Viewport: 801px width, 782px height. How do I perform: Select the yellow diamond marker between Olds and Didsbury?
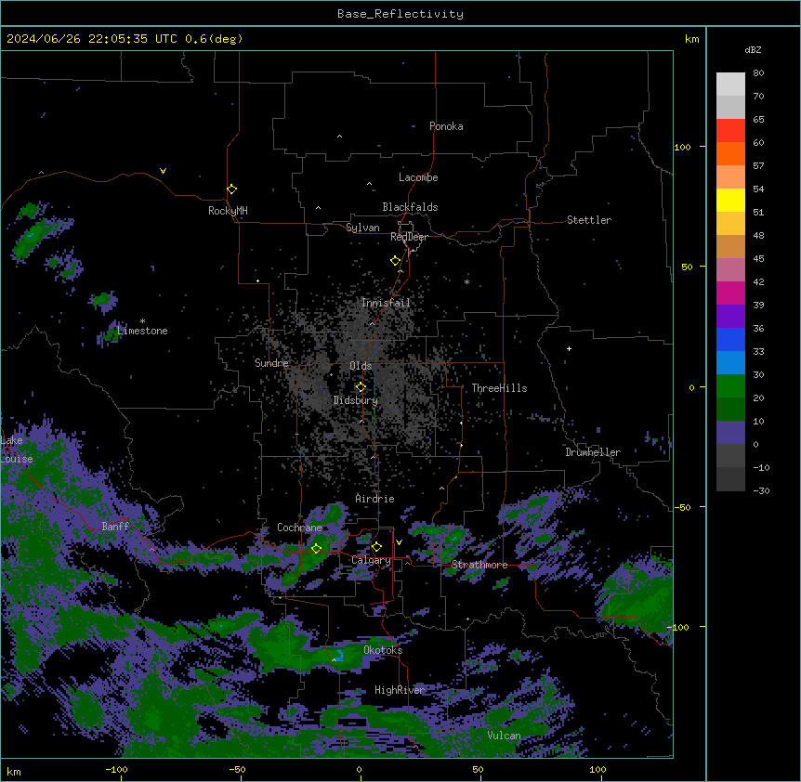[361, 387]
